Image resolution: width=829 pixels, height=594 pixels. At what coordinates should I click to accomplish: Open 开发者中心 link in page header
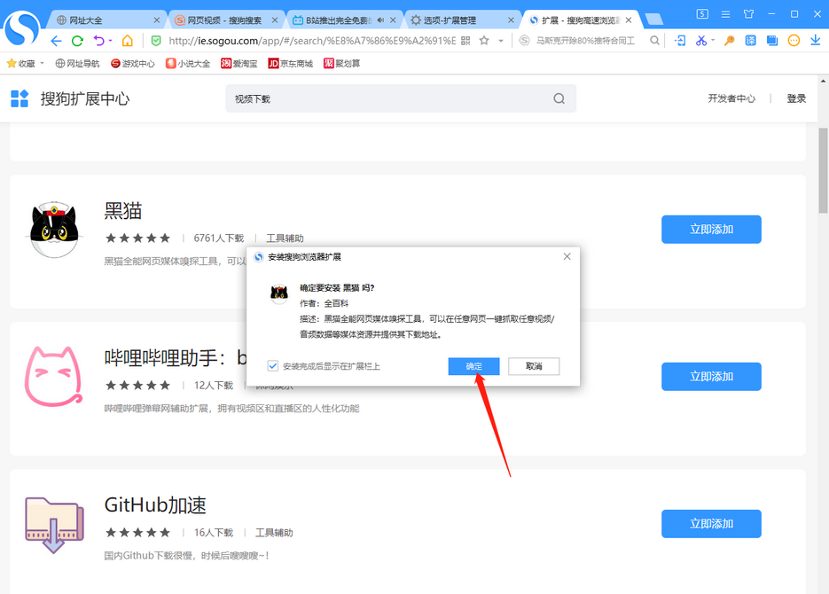pyautogui.click(x=731, y=99)
